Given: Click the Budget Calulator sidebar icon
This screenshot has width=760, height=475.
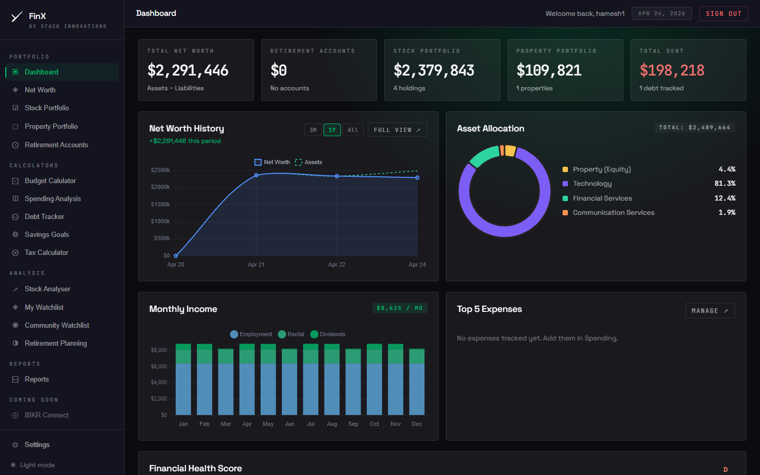Looking at the screenshot, I should click(x=15, y=180).
